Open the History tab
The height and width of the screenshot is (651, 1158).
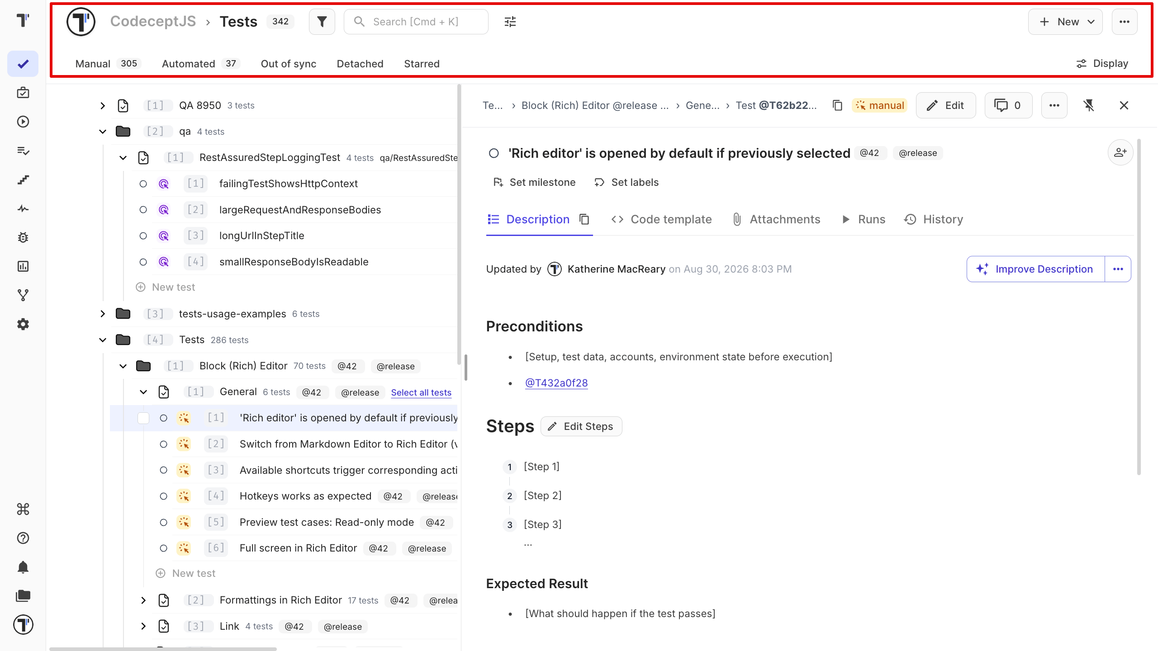tap(934, 219)
